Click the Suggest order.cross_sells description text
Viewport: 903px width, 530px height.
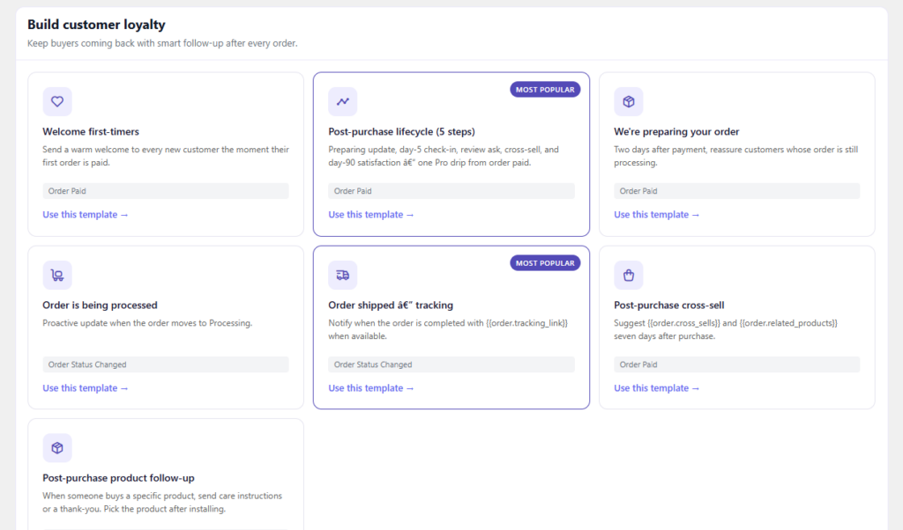click(726, 329)
